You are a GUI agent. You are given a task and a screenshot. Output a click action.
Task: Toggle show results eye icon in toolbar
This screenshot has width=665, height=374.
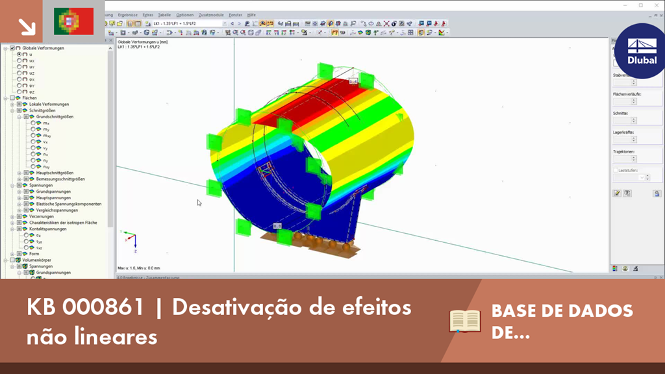pyautogui.click(x=262, y=24)
